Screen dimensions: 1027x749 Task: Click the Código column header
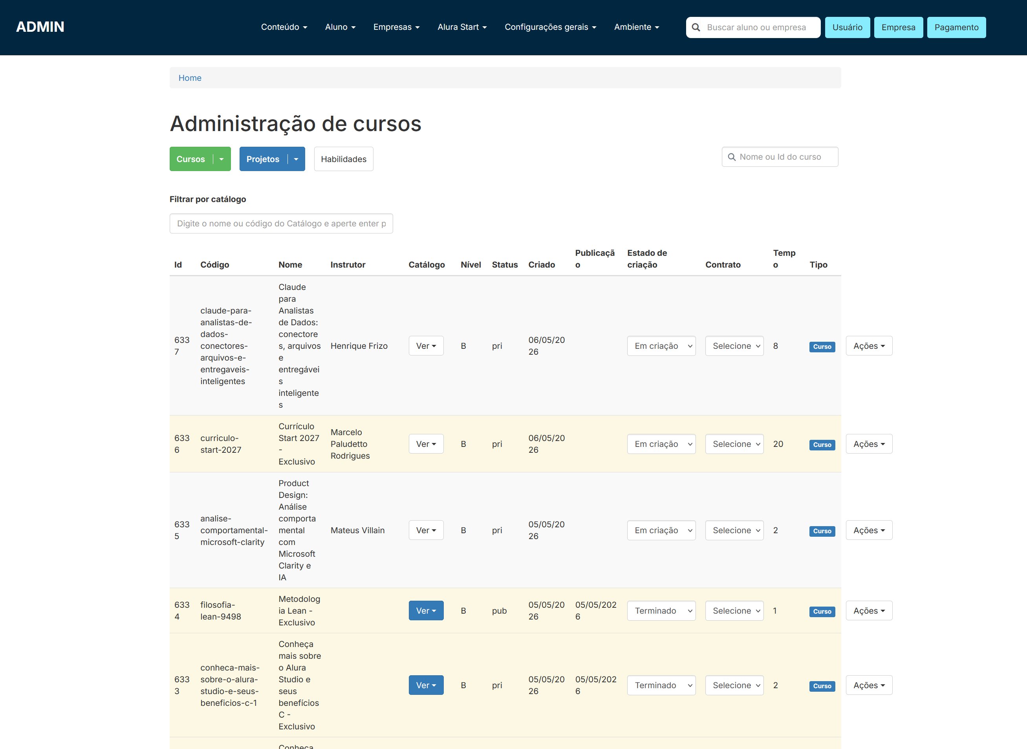click(215, 265)
